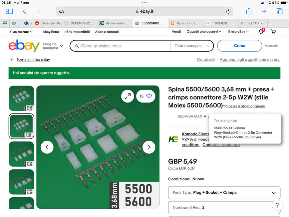Click the Cerca search button

pos(239,46)
